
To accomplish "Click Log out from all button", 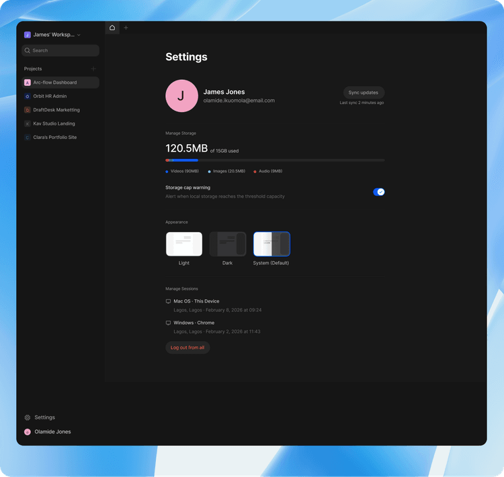I will (x=187, y=348).
